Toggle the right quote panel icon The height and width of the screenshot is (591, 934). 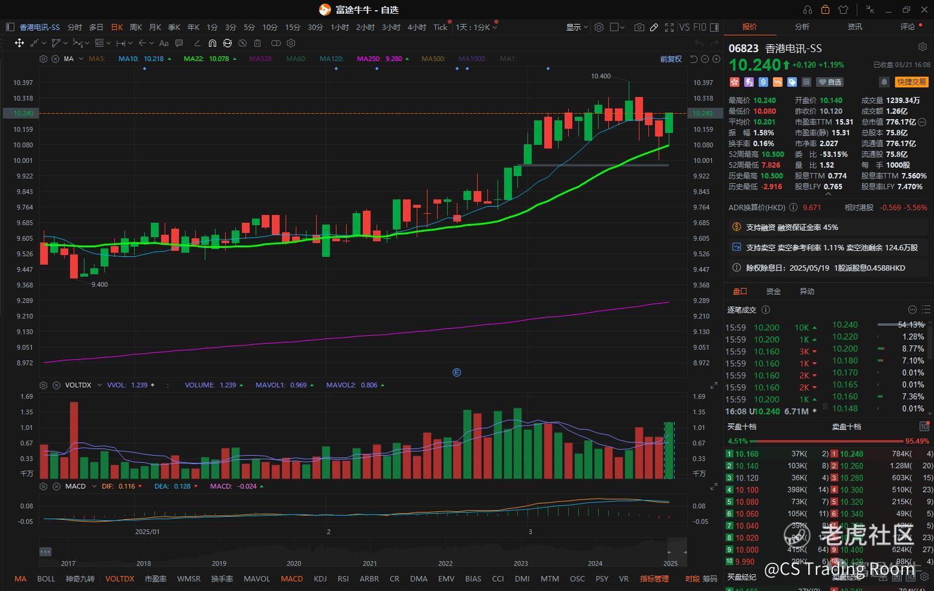pyautogui.click(x=714, y=27)
